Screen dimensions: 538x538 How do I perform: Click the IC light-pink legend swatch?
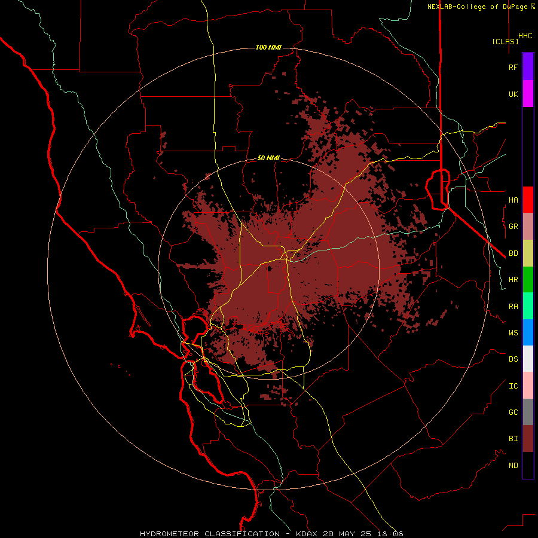528,386
